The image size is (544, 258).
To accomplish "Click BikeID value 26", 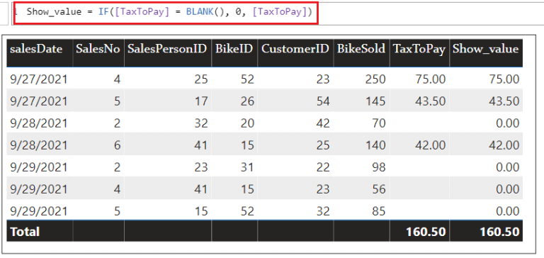I will (247, 101).
